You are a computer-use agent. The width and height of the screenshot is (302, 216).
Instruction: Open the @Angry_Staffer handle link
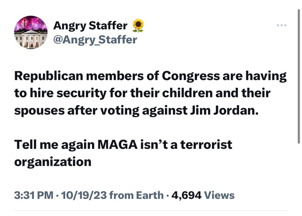[x=95, y=39]
